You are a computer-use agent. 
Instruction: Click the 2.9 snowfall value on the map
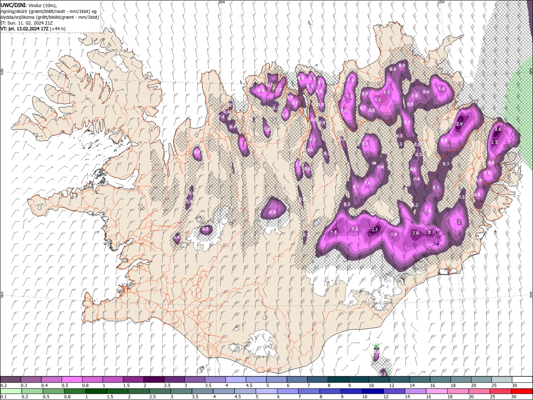(x=460, y=124)
